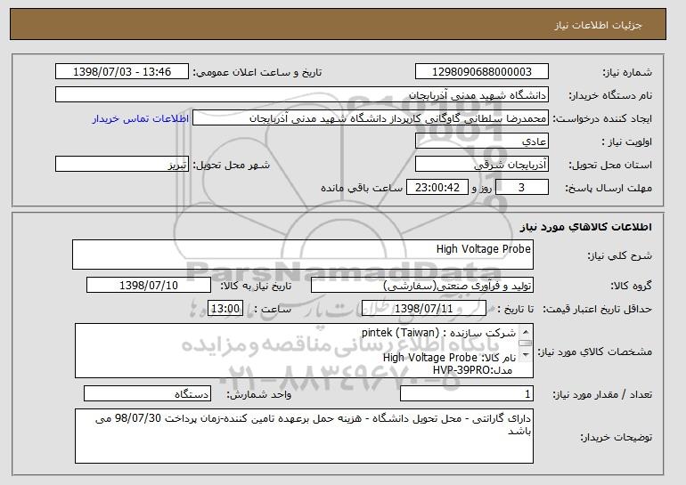Select the unit of measure field دستگاه
Image resolution: width=686 pixels, height=485 pixels.
[x=147, y=394]
